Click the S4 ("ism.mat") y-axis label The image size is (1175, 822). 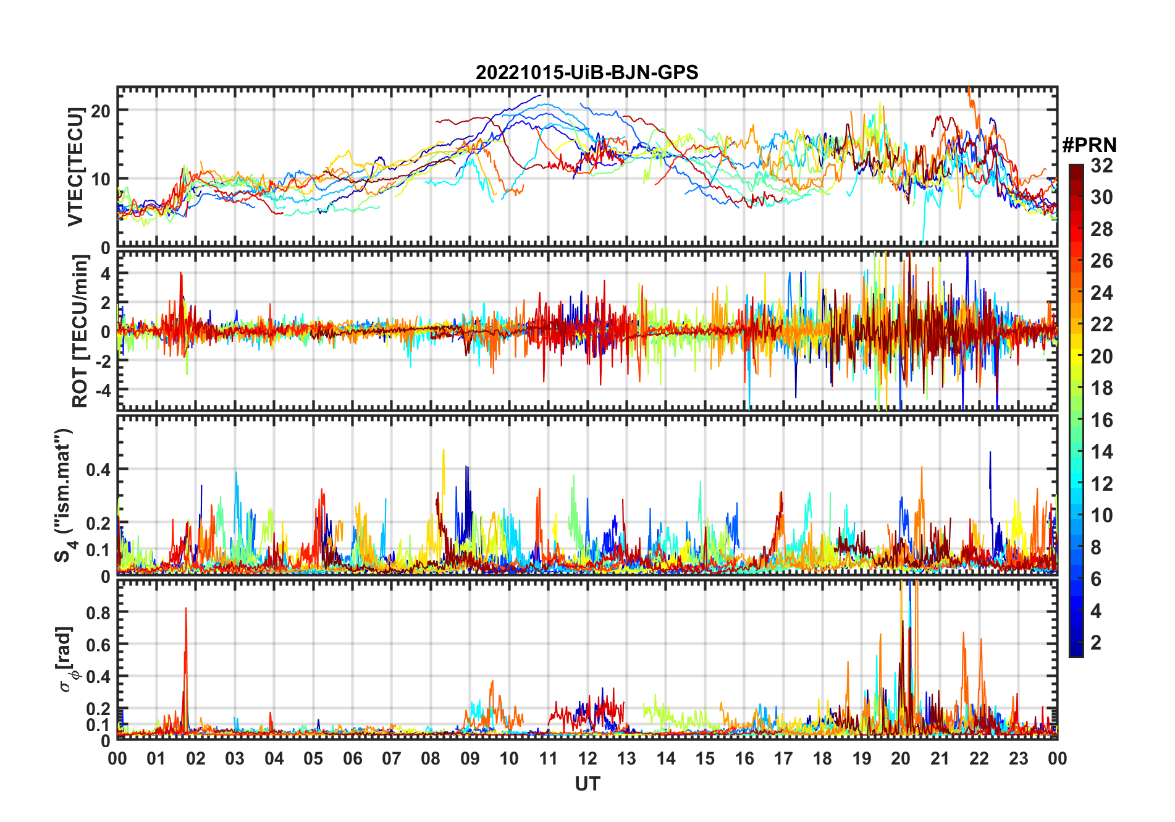point(64,496)
